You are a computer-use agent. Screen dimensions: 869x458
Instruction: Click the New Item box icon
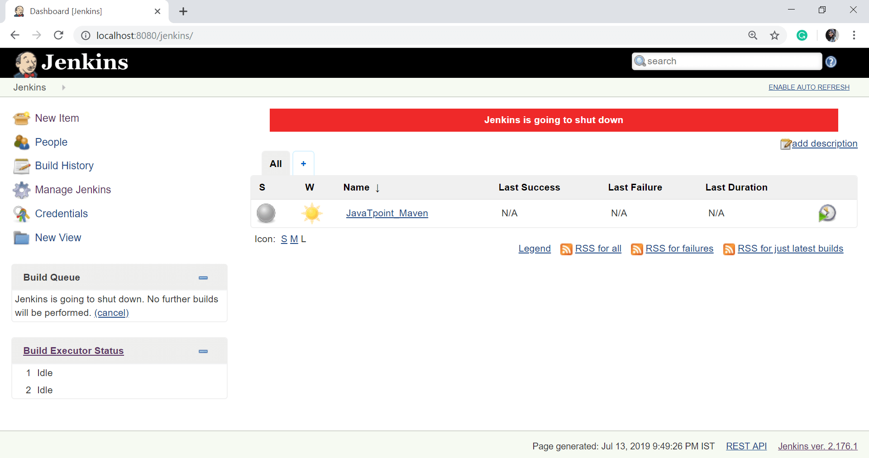point(21,118)
